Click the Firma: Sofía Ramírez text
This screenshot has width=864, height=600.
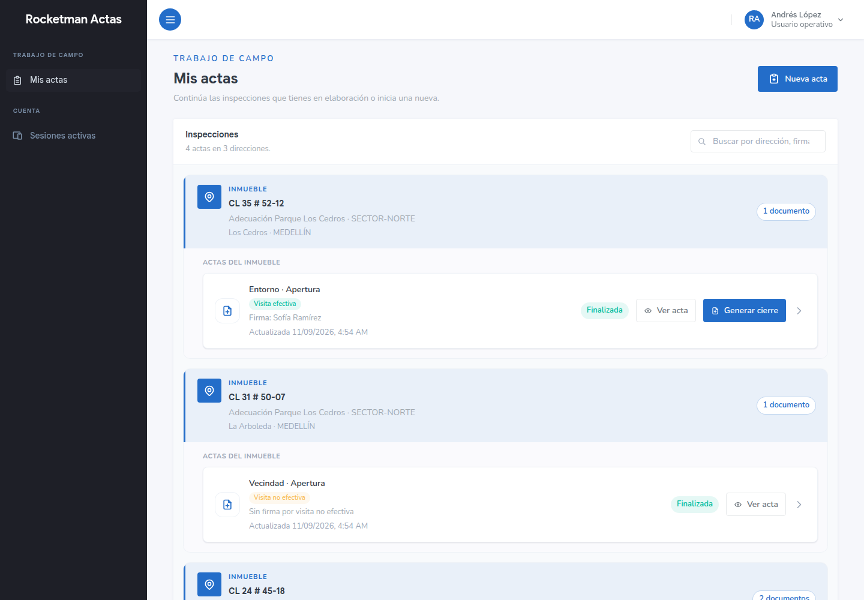285,318
